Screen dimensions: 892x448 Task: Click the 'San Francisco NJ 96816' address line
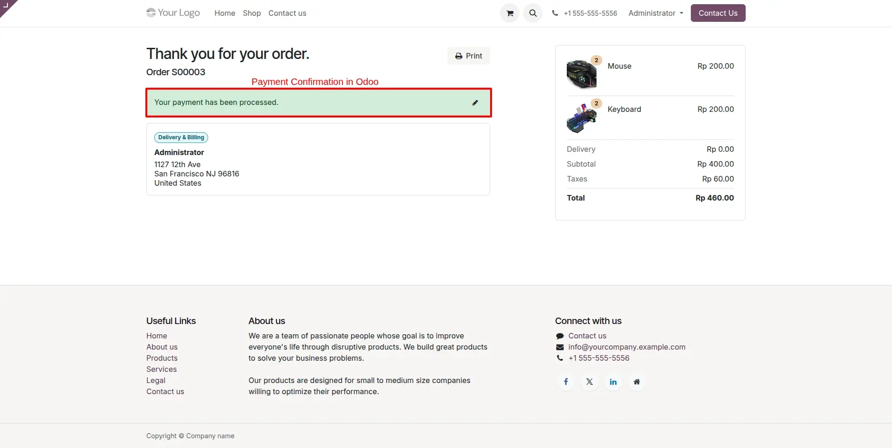(197, 174)
